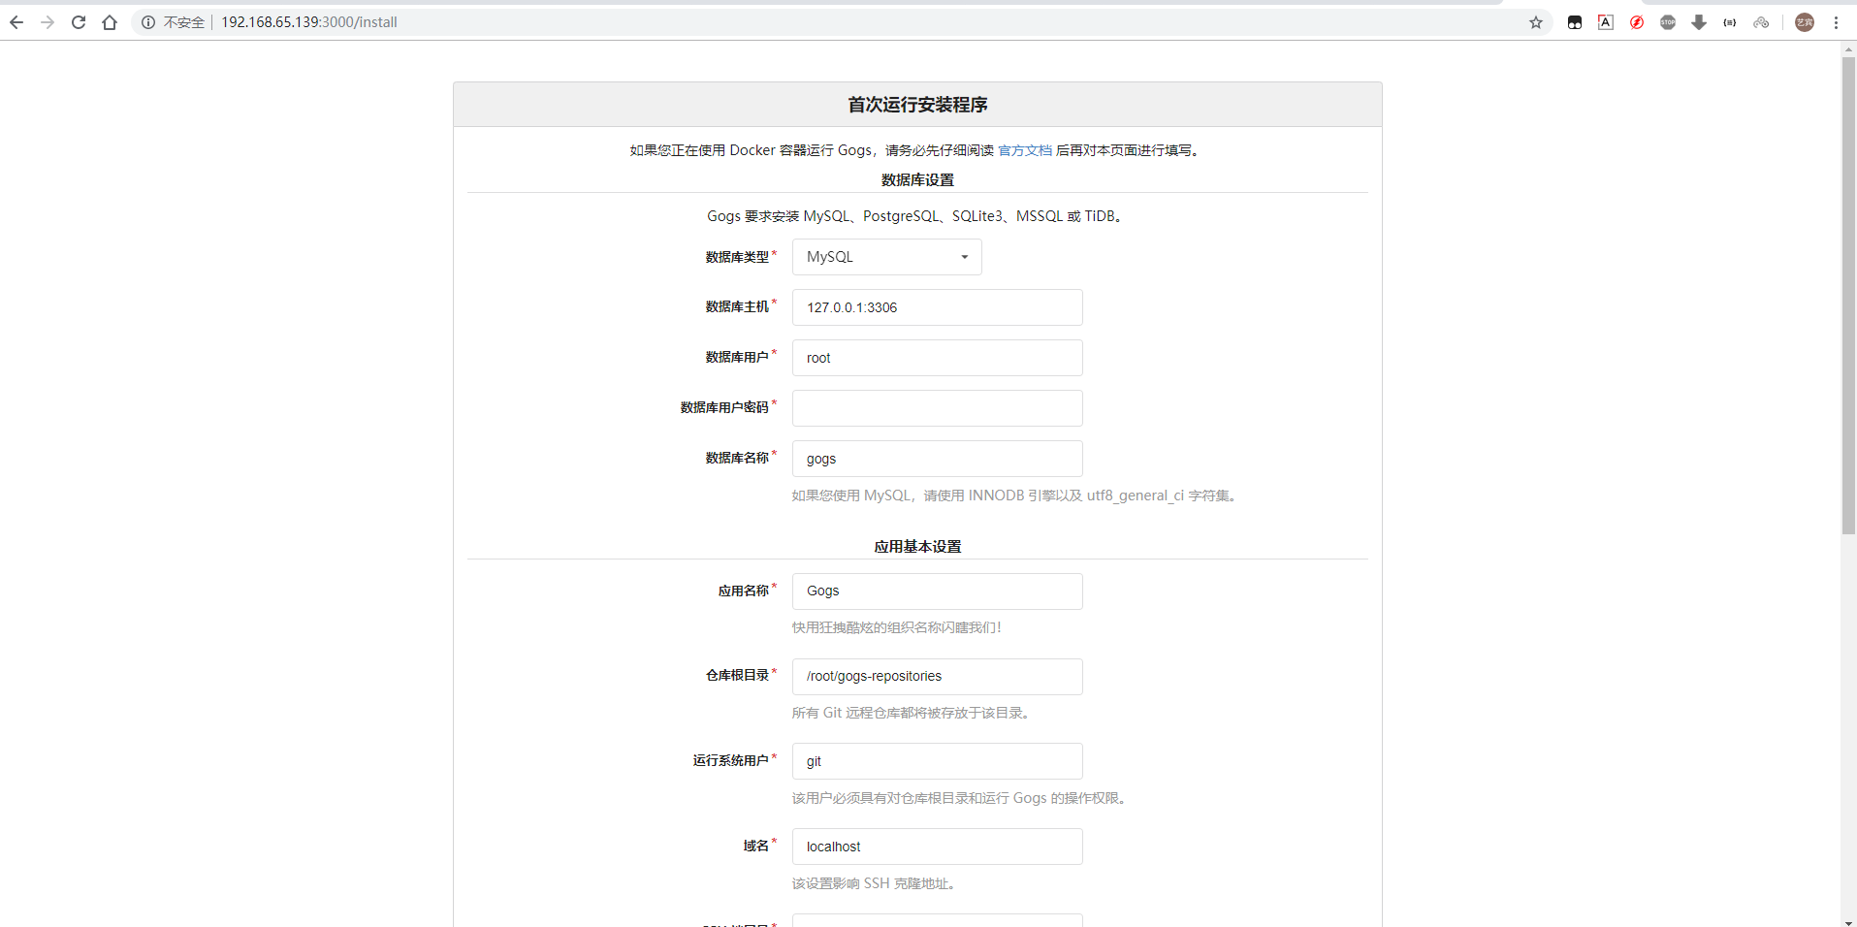This screenshot has height=927, width=1857.
Task: Focus the 数据库用户密码 password field
Action: tap(937, 407)
